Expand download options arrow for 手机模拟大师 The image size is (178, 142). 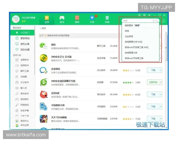click(160, 106)
